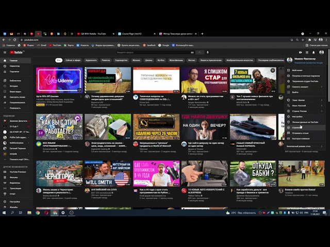Click the YouTube logo
Screen dimensions: 330x247
(16, 52)
